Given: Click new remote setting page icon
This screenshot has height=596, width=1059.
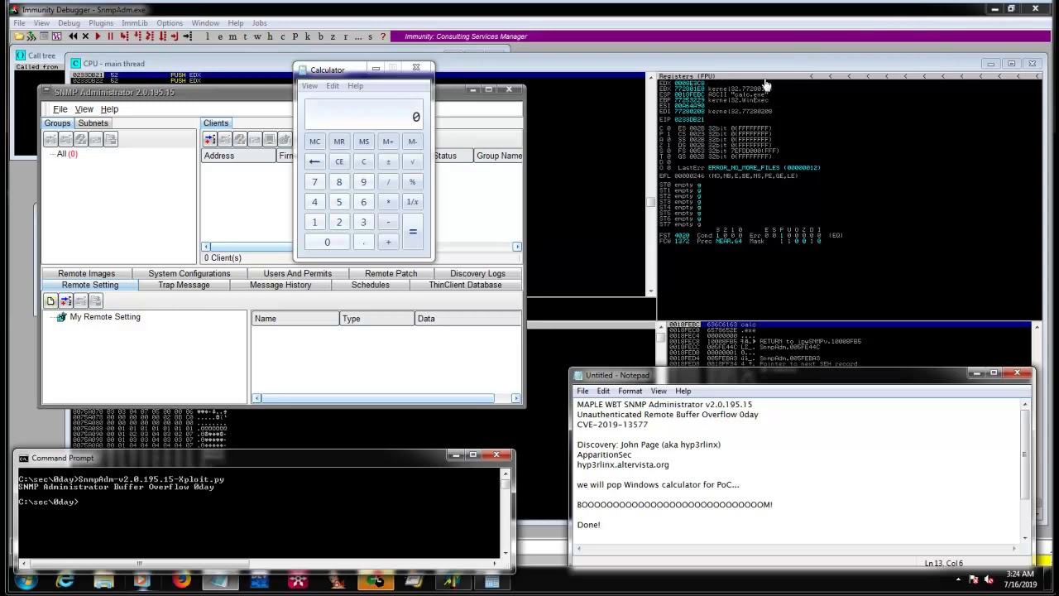Looking at the screenshot, I should coord(50,301).
